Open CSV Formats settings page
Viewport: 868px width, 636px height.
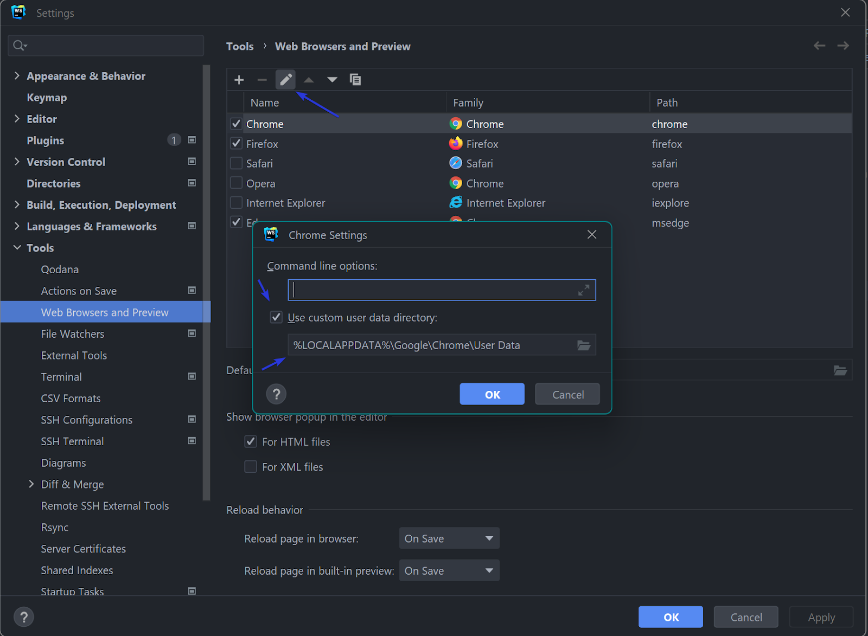(x=71, y=399)
